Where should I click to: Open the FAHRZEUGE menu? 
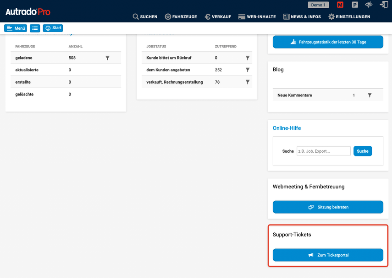pyautogui.click(x=181, y=17)
